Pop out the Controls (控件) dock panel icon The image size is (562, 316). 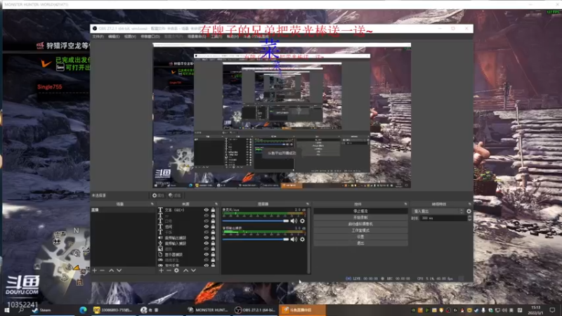click(406, 204)
